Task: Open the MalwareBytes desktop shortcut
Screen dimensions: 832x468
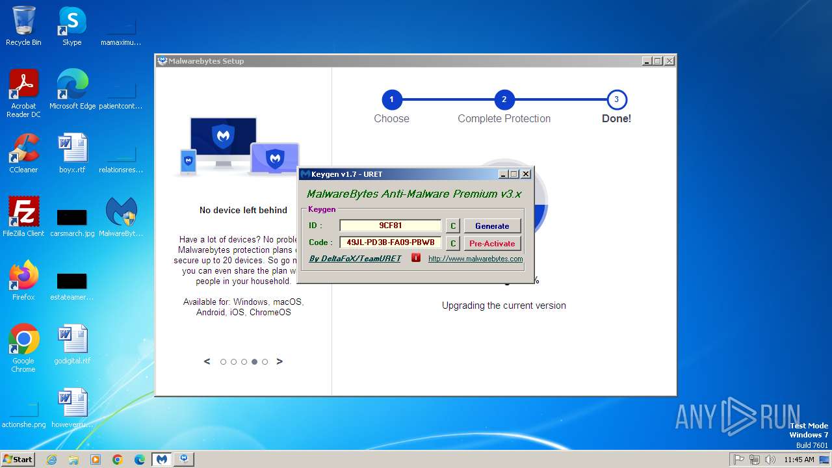Action: [121, 216]
